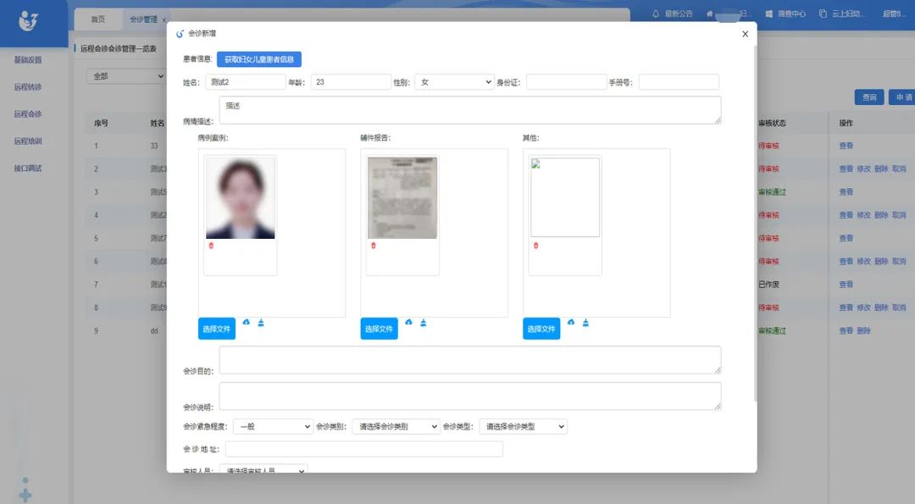Close the 会诊新增 dialog

coord(745,34)
